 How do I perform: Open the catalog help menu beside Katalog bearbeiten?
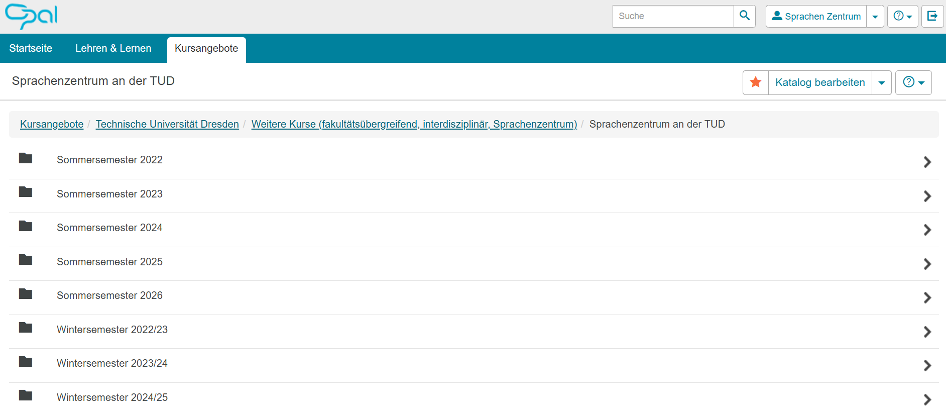913,82
